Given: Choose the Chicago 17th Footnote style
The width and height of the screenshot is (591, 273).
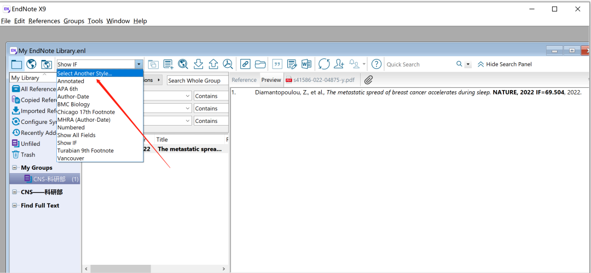Looking at the screenshot, I should click(100, 112).
